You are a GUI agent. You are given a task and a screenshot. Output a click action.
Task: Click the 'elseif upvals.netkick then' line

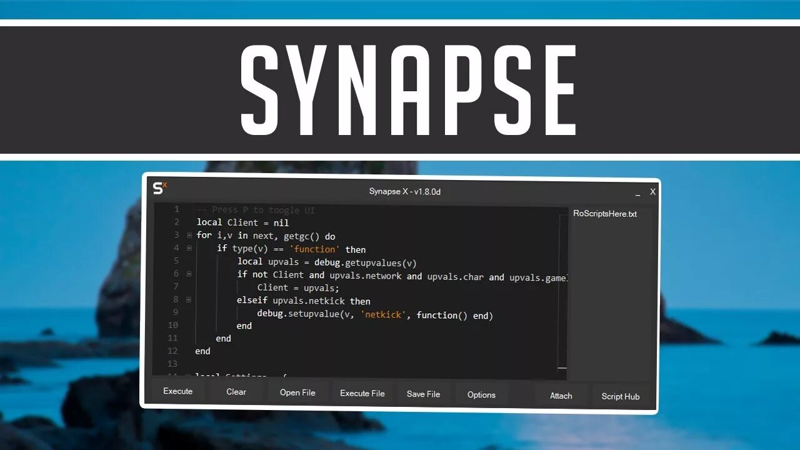point(304,301)
